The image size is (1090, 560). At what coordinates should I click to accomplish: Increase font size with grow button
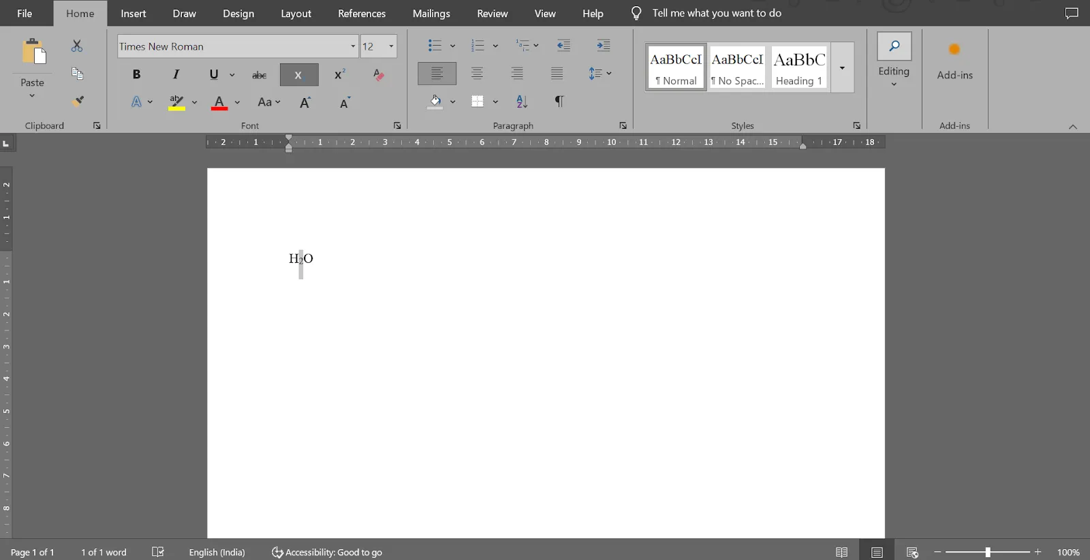click(305, 102)
